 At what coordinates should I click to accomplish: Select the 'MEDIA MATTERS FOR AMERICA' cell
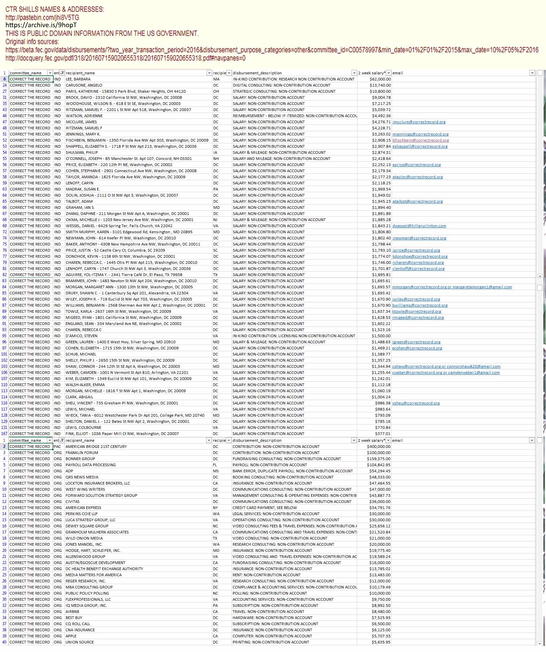coord(138,575)
